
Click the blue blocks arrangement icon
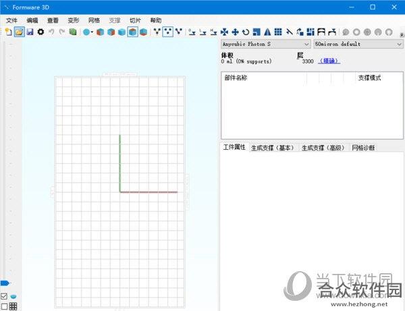pyautogui.click(x=310, y=32)
